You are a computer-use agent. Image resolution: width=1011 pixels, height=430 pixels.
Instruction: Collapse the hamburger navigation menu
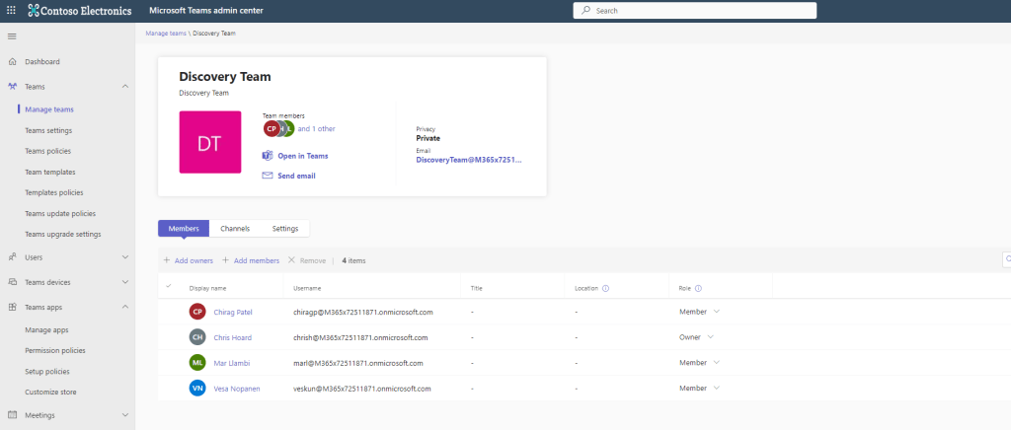coord(12,36)
